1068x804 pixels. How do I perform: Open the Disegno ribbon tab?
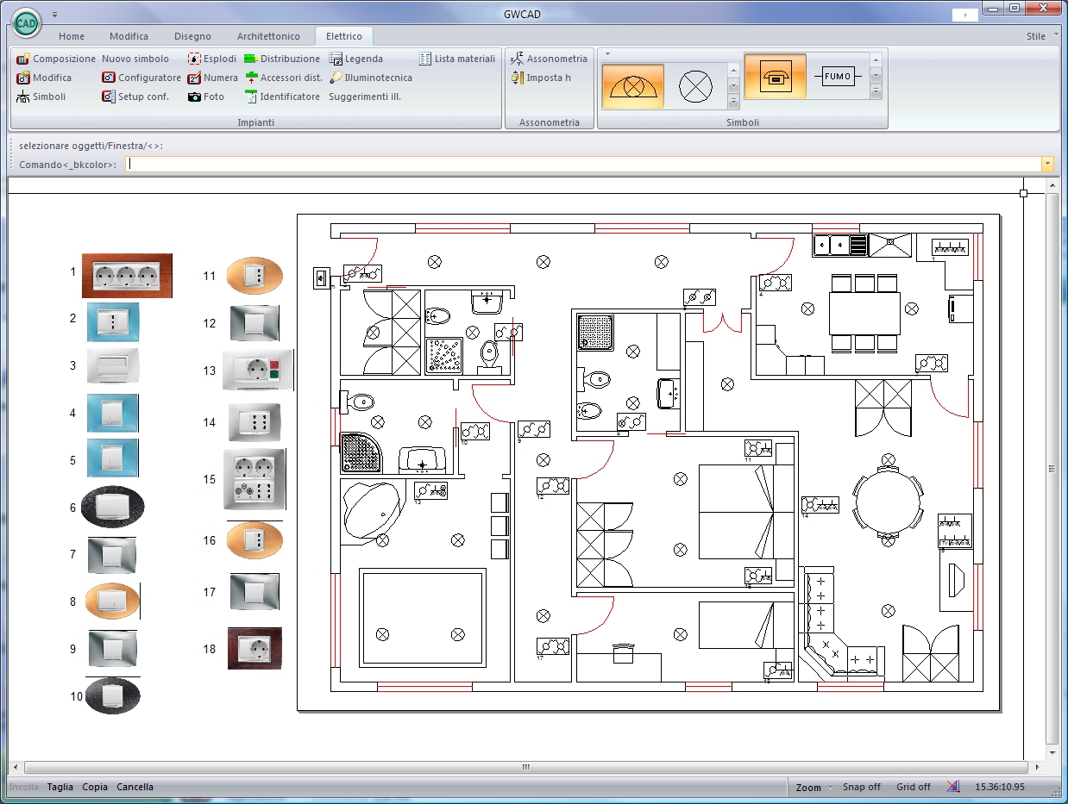point(192,37)
